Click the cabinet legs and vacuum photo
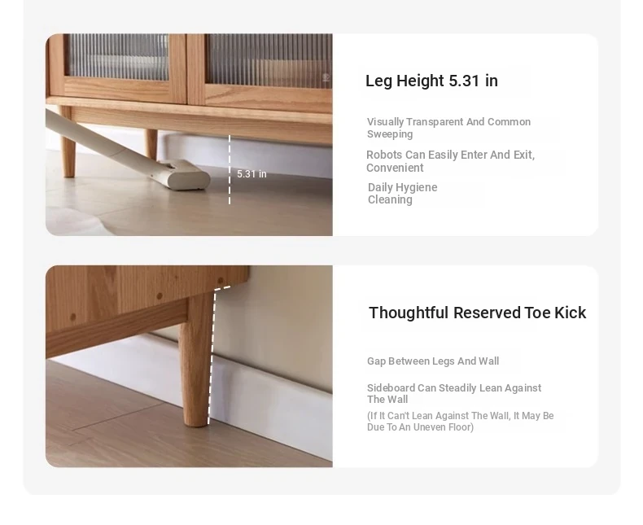 tap(189, 134)
